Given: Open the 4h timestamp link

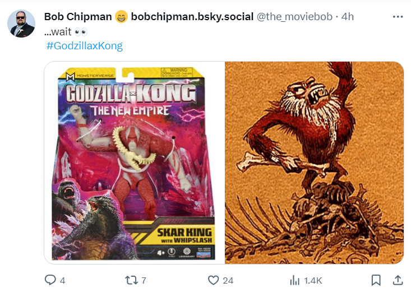Looking at the screenshot, I should click(348, 17).
